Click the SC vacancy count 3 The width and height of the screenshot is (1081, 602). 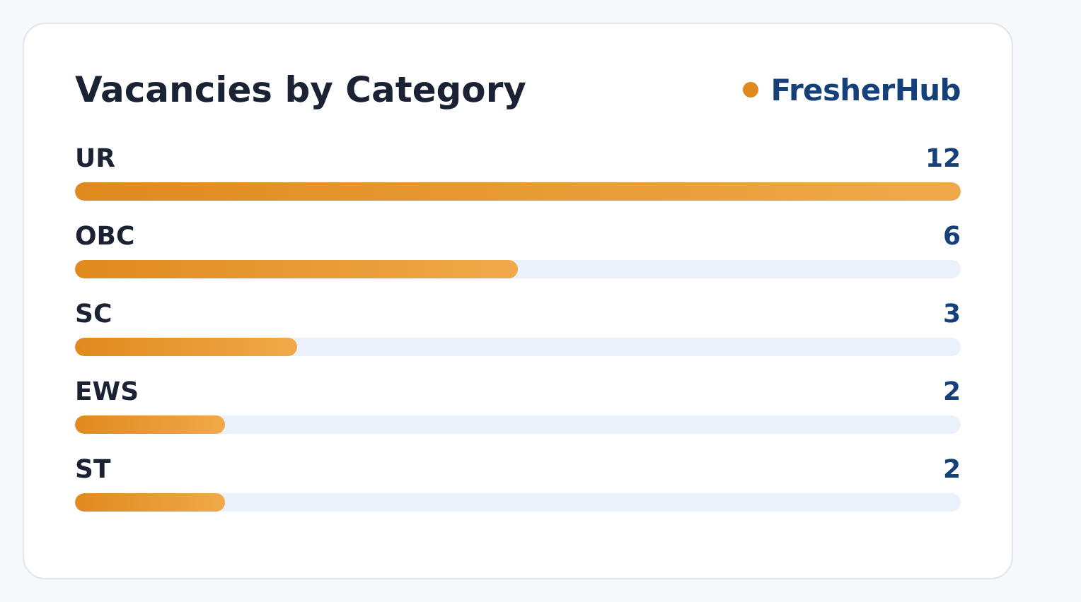952,314
